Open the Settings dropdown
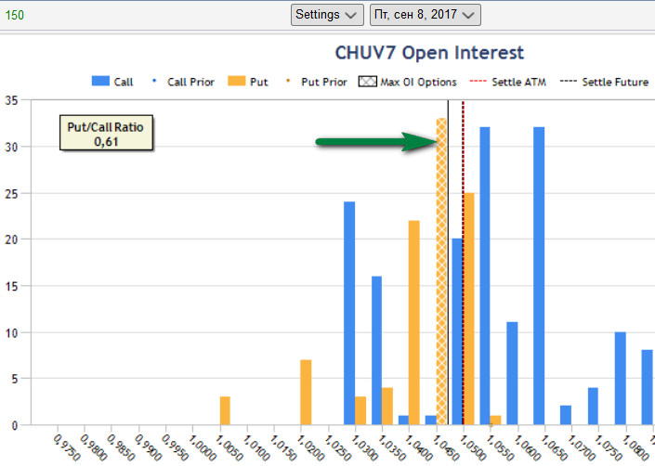 click(327, 15)
